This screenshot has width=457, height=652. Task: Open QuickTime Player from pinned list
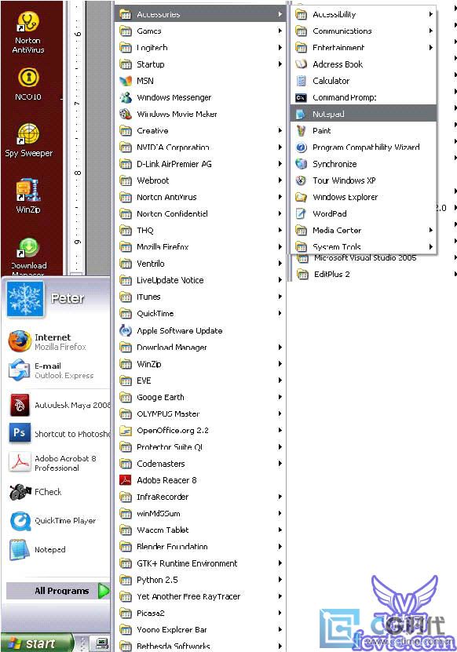pyautogui.click(x=57, y=521)
